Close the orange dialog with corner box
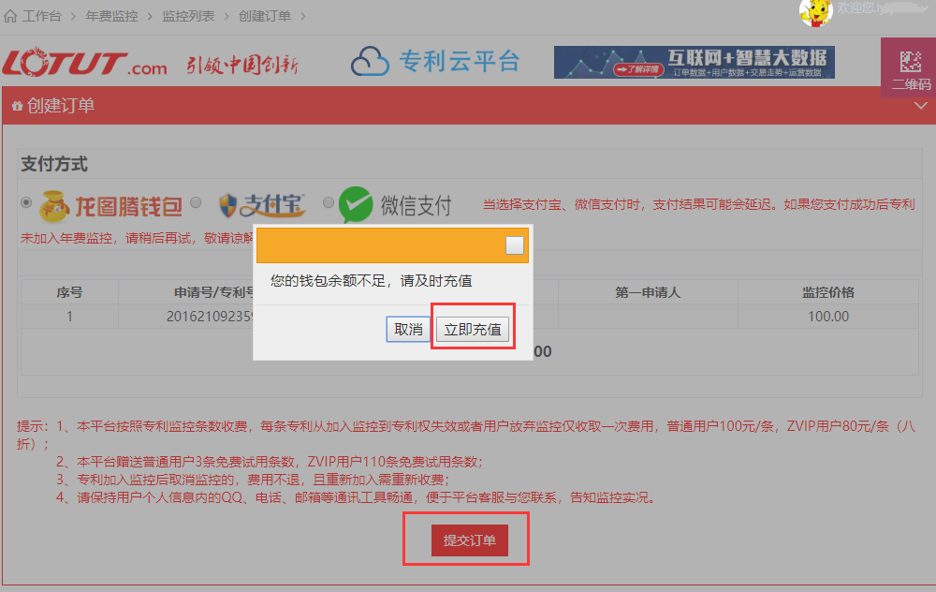This screenshot has height=592, width=936. [515, 245]
